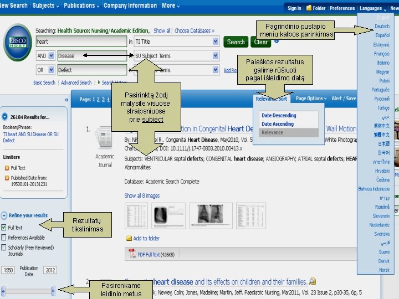The width and height of the screenshot is (399, 299).
Task: Click the search field containing Defect
Action: pos(92,70)
